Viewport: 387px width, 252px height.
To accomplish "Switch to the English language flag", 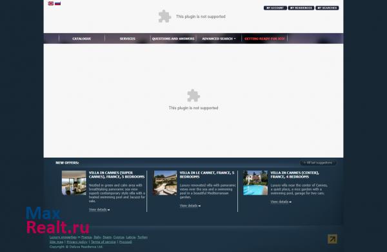I will (x=51, y=3).
